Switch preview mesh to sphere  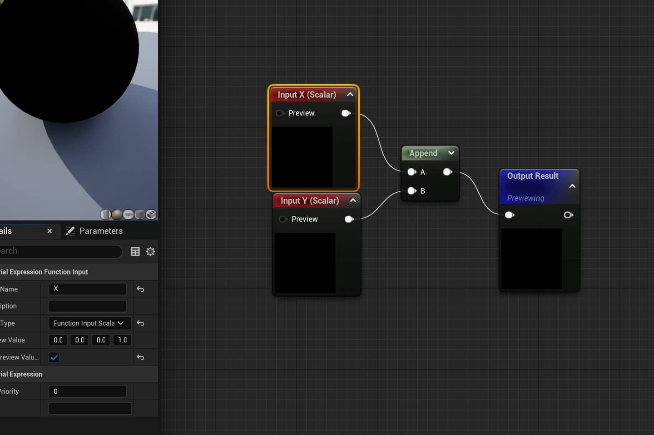click(117, 214)
